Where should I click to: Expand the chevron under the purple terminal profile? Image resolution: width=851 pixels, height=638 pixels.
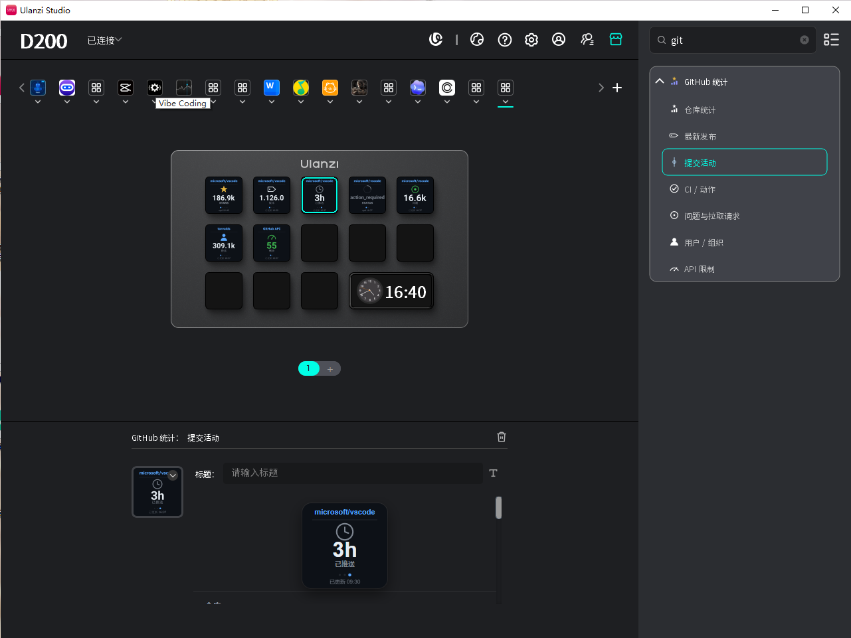[418, 102]
